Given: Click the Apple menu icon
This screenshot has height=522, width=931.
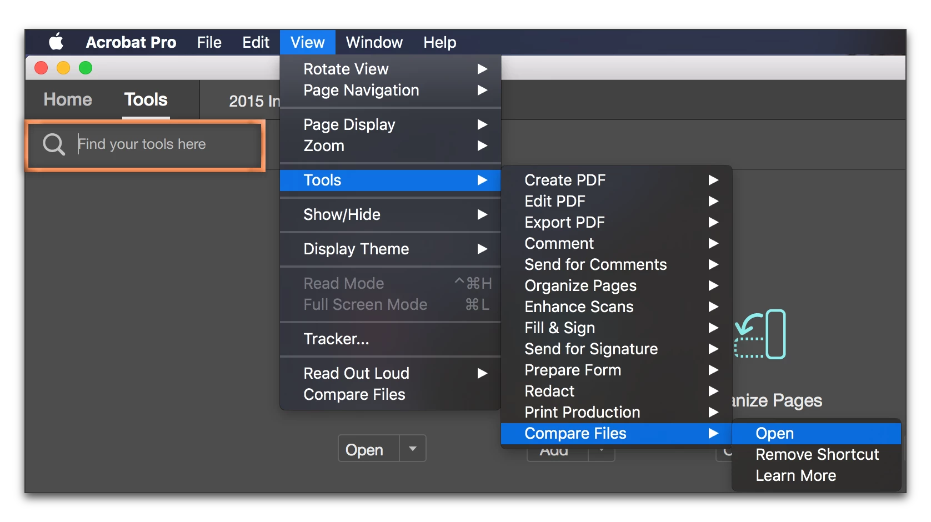Looking at the screenshot, I should pos(56,42).
